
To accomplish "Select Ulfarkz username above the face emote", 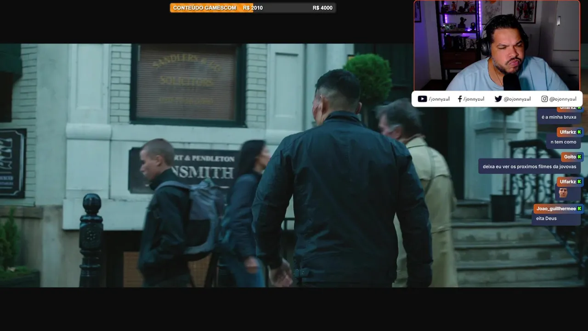I will tap(568, 182).
